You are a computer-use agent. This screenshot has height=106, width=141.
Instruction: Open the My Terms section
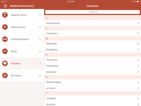pyautogui.click(x=22, y=76)
